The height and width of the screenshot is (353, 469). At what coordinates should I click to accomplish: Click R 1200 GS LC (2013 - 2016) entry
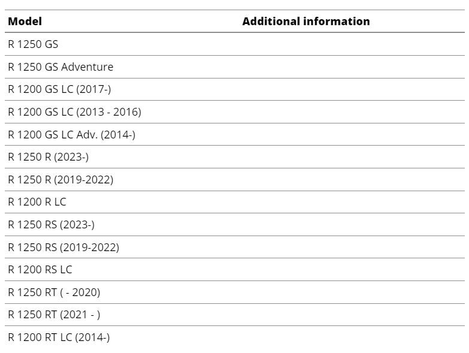(x=74, y=112)
